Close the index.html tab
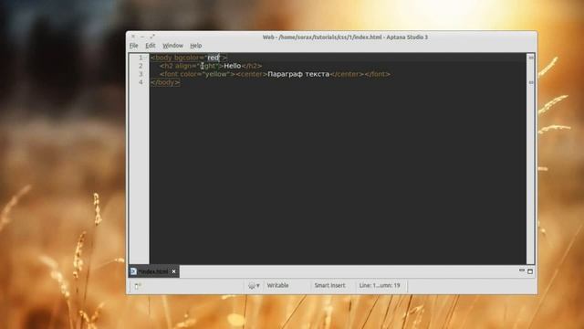Screen dimensions: 584x329 tap(173, 271)
